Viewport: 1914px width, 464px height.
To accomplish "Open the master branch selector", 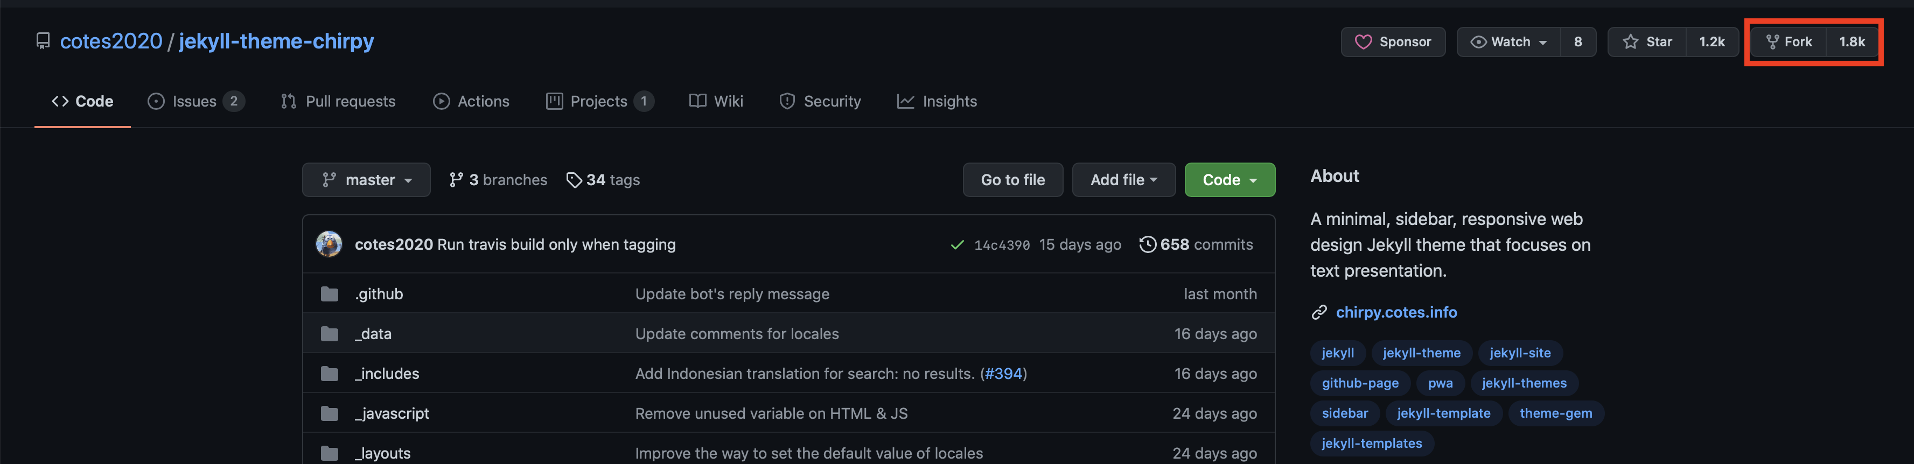I will tap(366, 180).
